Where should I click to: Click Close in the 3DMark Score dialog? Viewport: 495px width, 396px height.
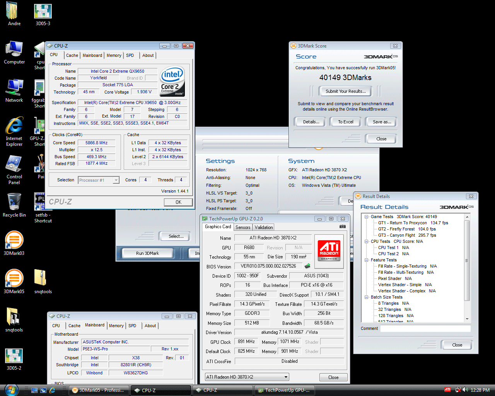pyautogui.click(x=381, y=139)
